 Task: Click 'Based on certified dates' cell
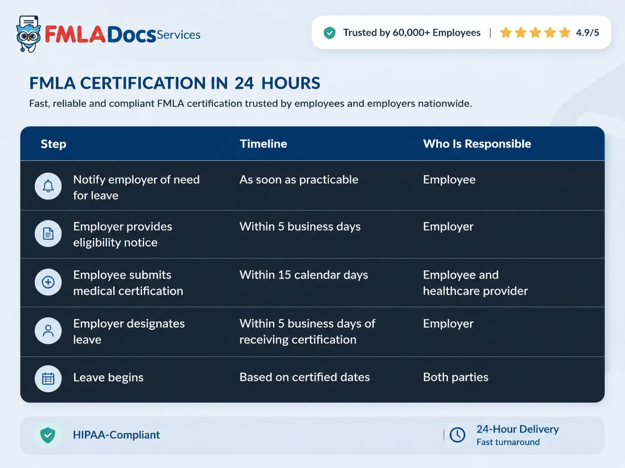(305, 378)
